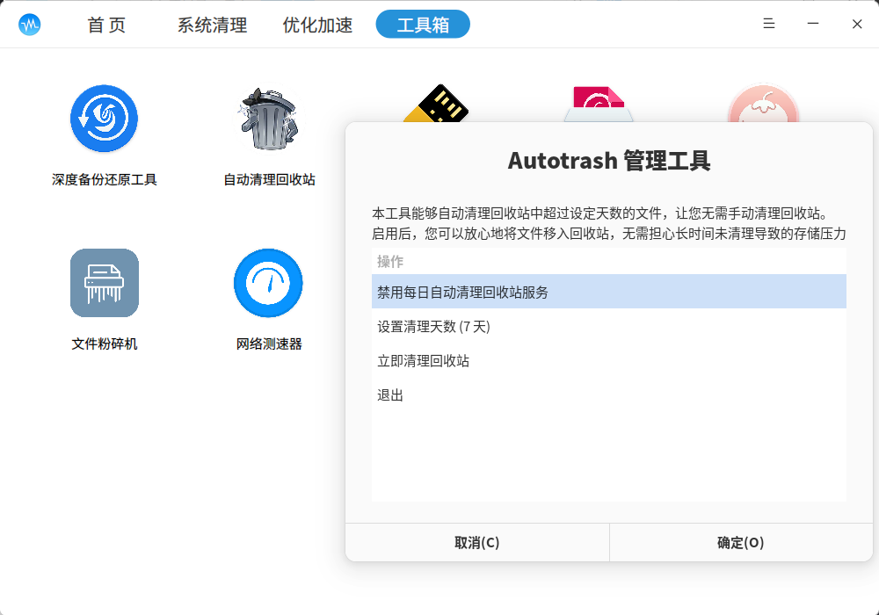
Task: Click the 自动清理回收站 label
Action: point(269,179)
